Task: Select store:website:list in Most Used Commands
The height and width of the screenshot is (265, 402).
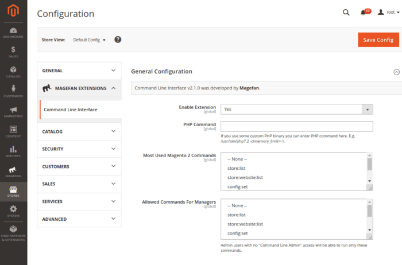Action: coord(294,177)
